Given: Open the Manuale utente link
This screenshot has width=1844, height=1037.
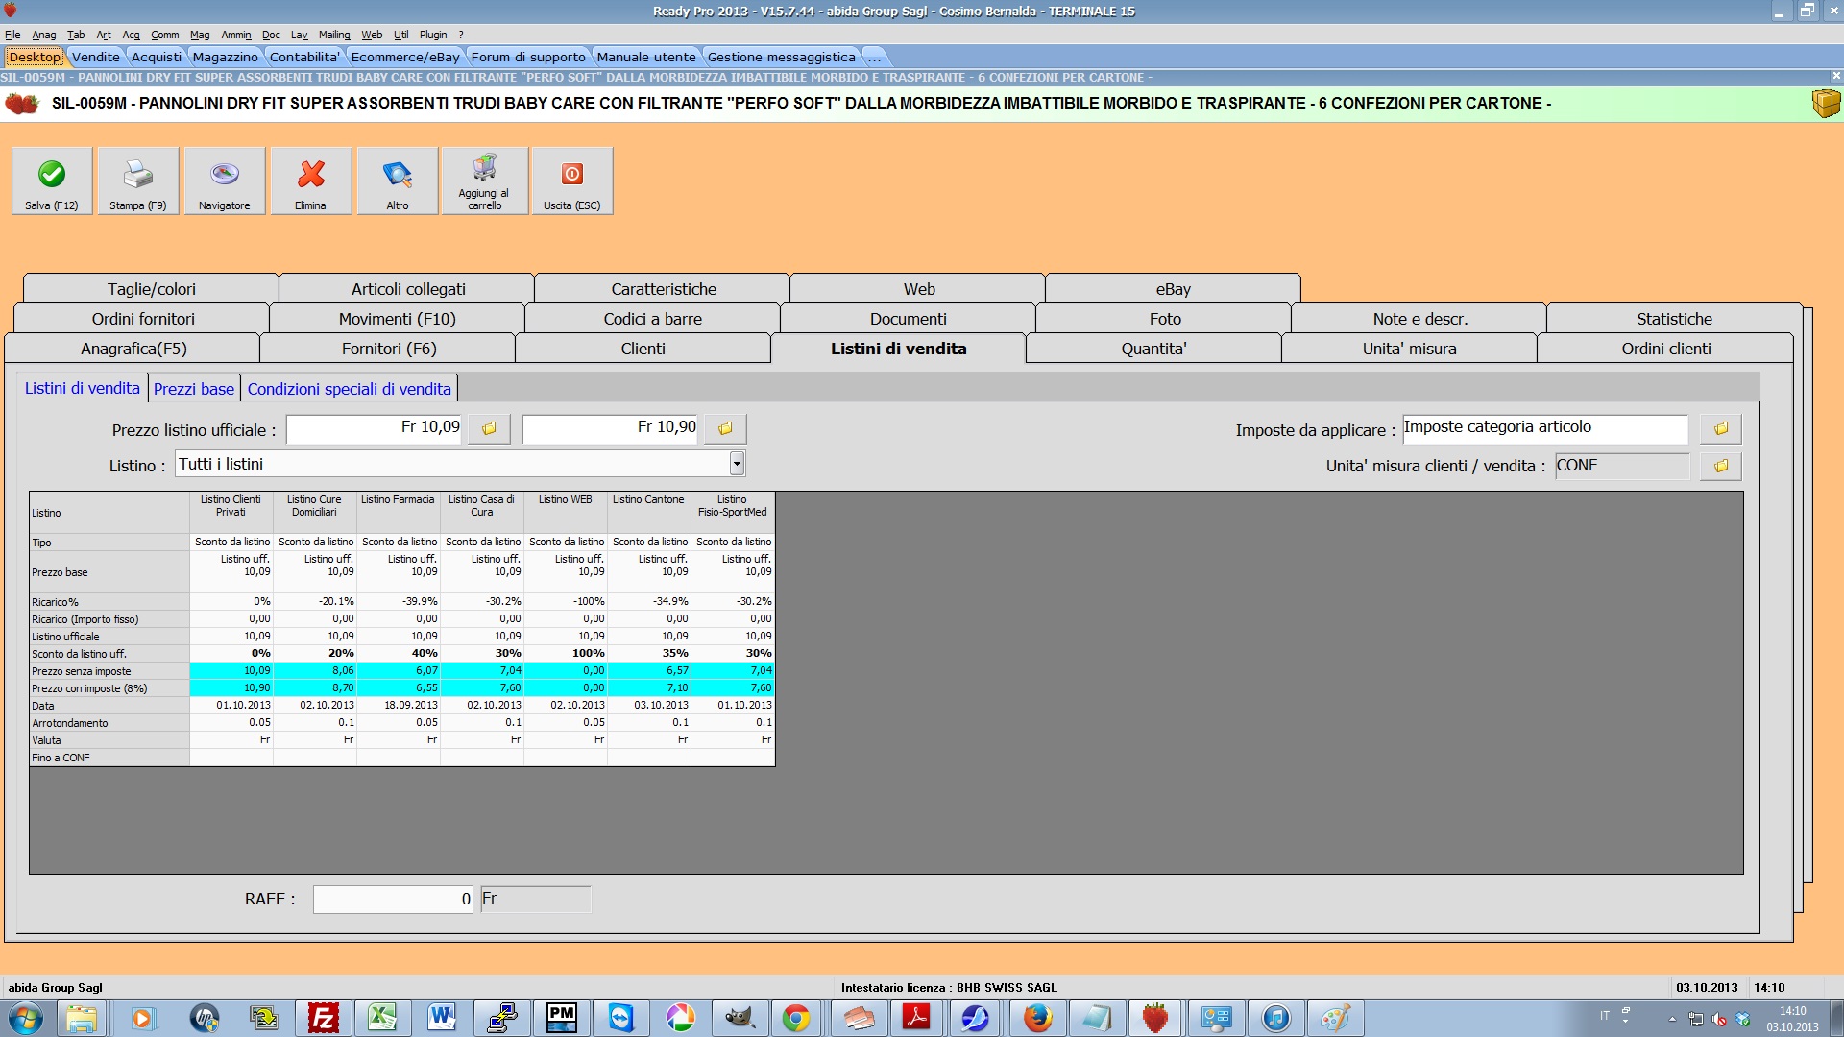Looking at the screenshot, I should click(x=646, y=57).
